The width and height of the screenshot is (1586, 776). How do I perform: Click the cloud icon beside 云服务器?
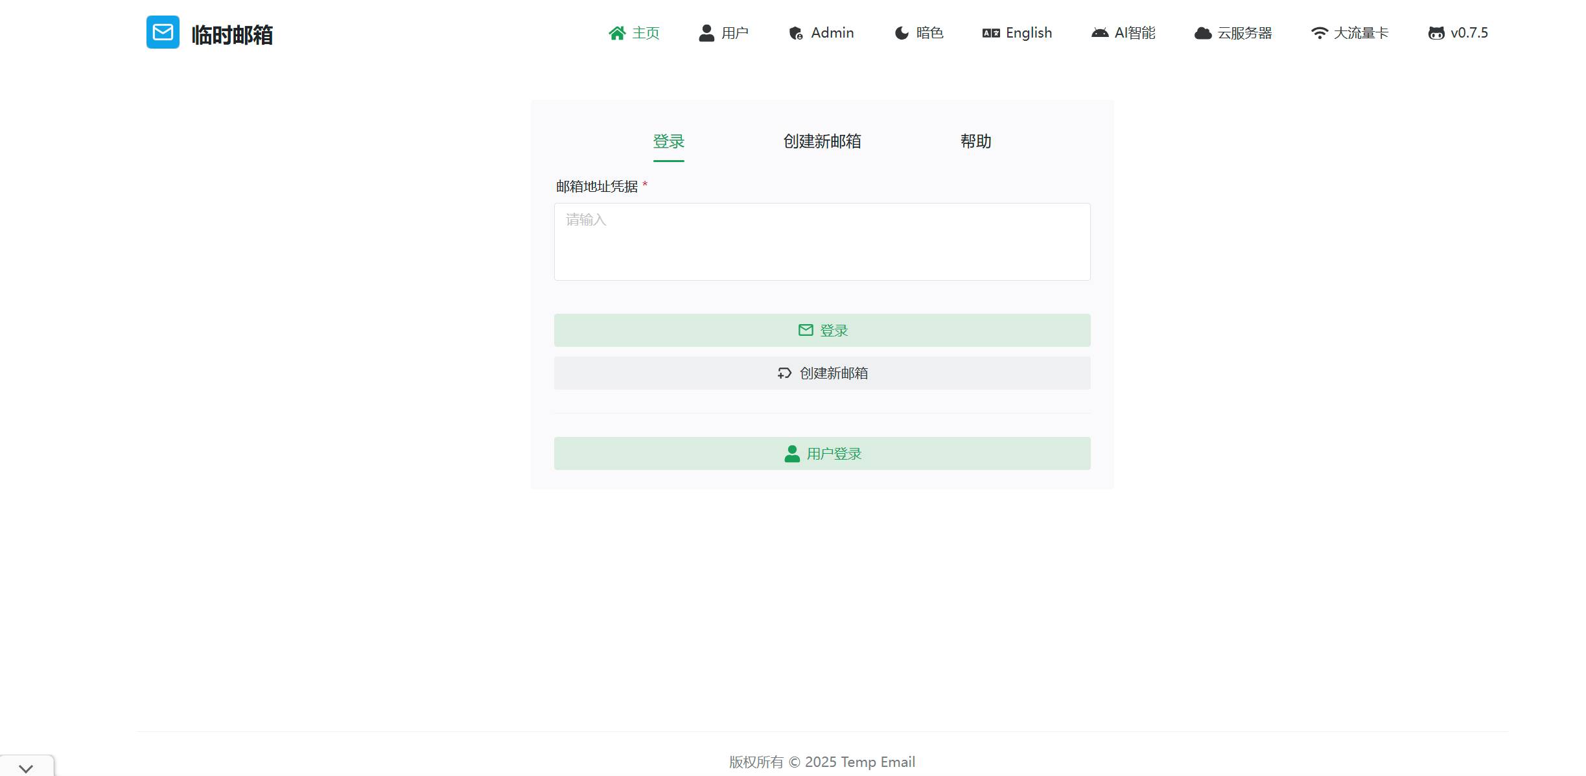[x=1203, y=33]
